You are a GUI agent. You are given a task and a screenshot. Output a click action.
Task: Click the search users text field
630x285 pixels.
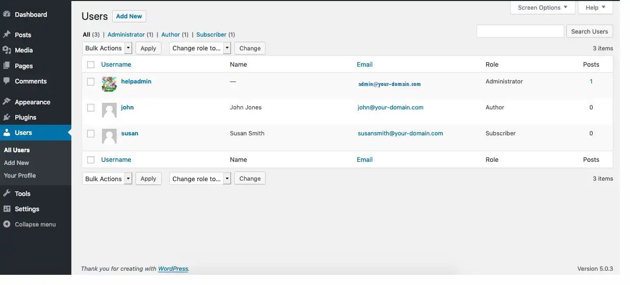point(520,32)
